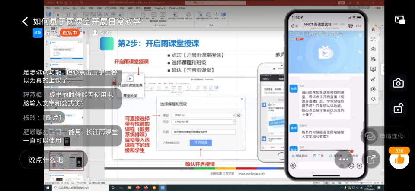This screenshot has width=415, height=191.
Task: Toggle PowerPoint AutoSave switch in title bar
Action: point(60,3)
